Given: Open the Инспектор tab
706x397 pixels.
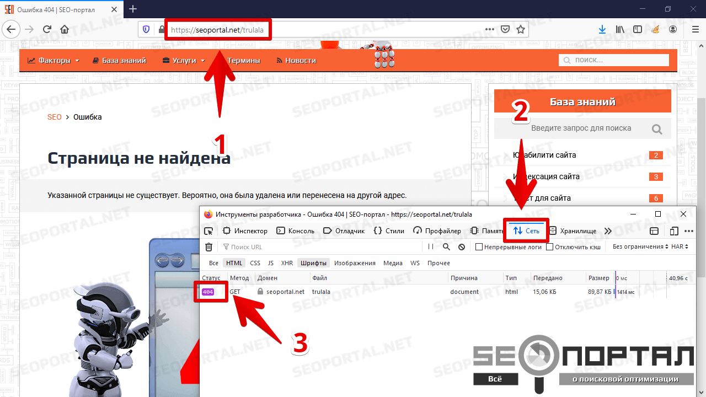Looking at the screenshot, I should tap(245, 231).
